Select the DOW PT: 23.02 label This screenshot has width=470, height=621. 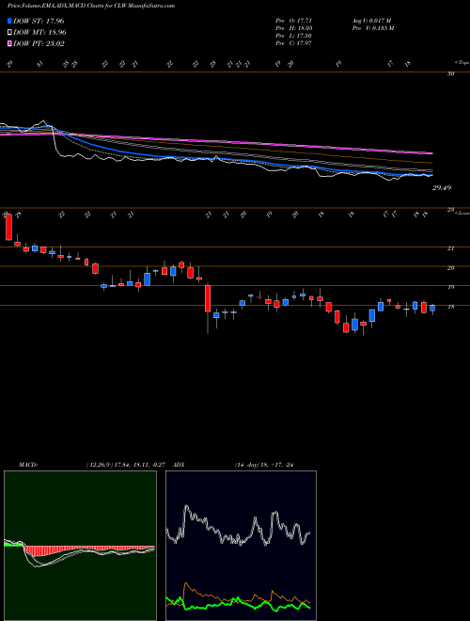[39, 43]
